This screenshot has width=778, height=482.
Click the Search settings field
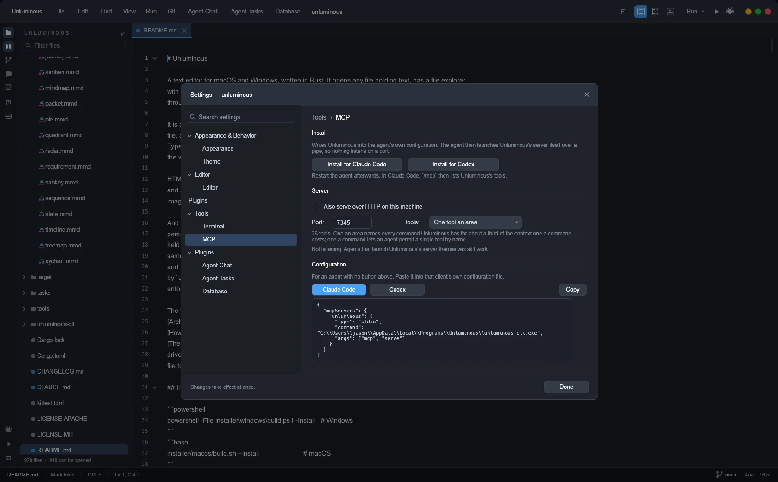241,117
